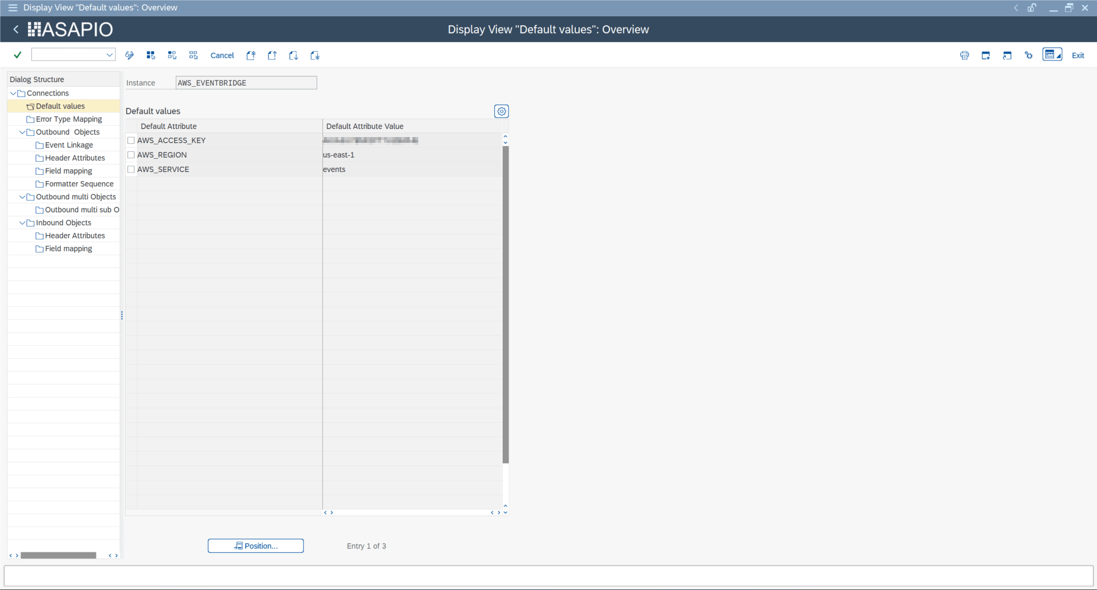
Task: Click the Select All icon
Action: (x=151, y=55)
